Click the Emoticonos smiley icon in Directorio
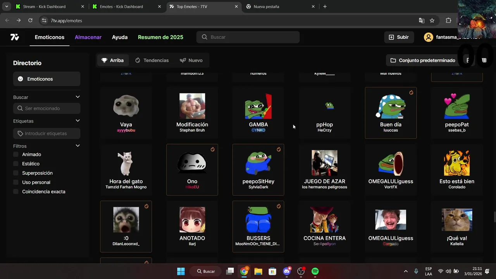 coord(21,79)
